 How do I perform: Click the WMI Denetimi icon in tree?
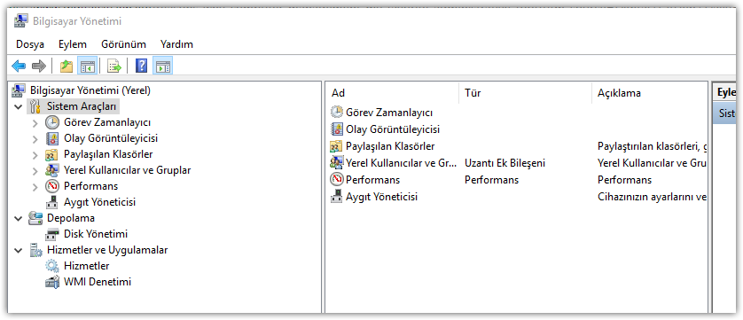click(52, 282)
